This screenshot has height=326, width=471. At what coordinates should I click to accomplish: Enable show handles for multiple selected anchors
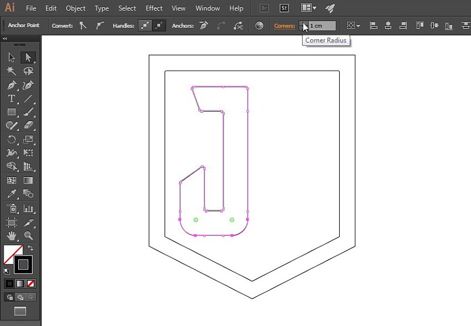tap(145, 25)
